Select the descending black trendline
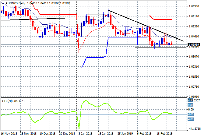Viewport: 201px width, 137px height. point(146,26)
